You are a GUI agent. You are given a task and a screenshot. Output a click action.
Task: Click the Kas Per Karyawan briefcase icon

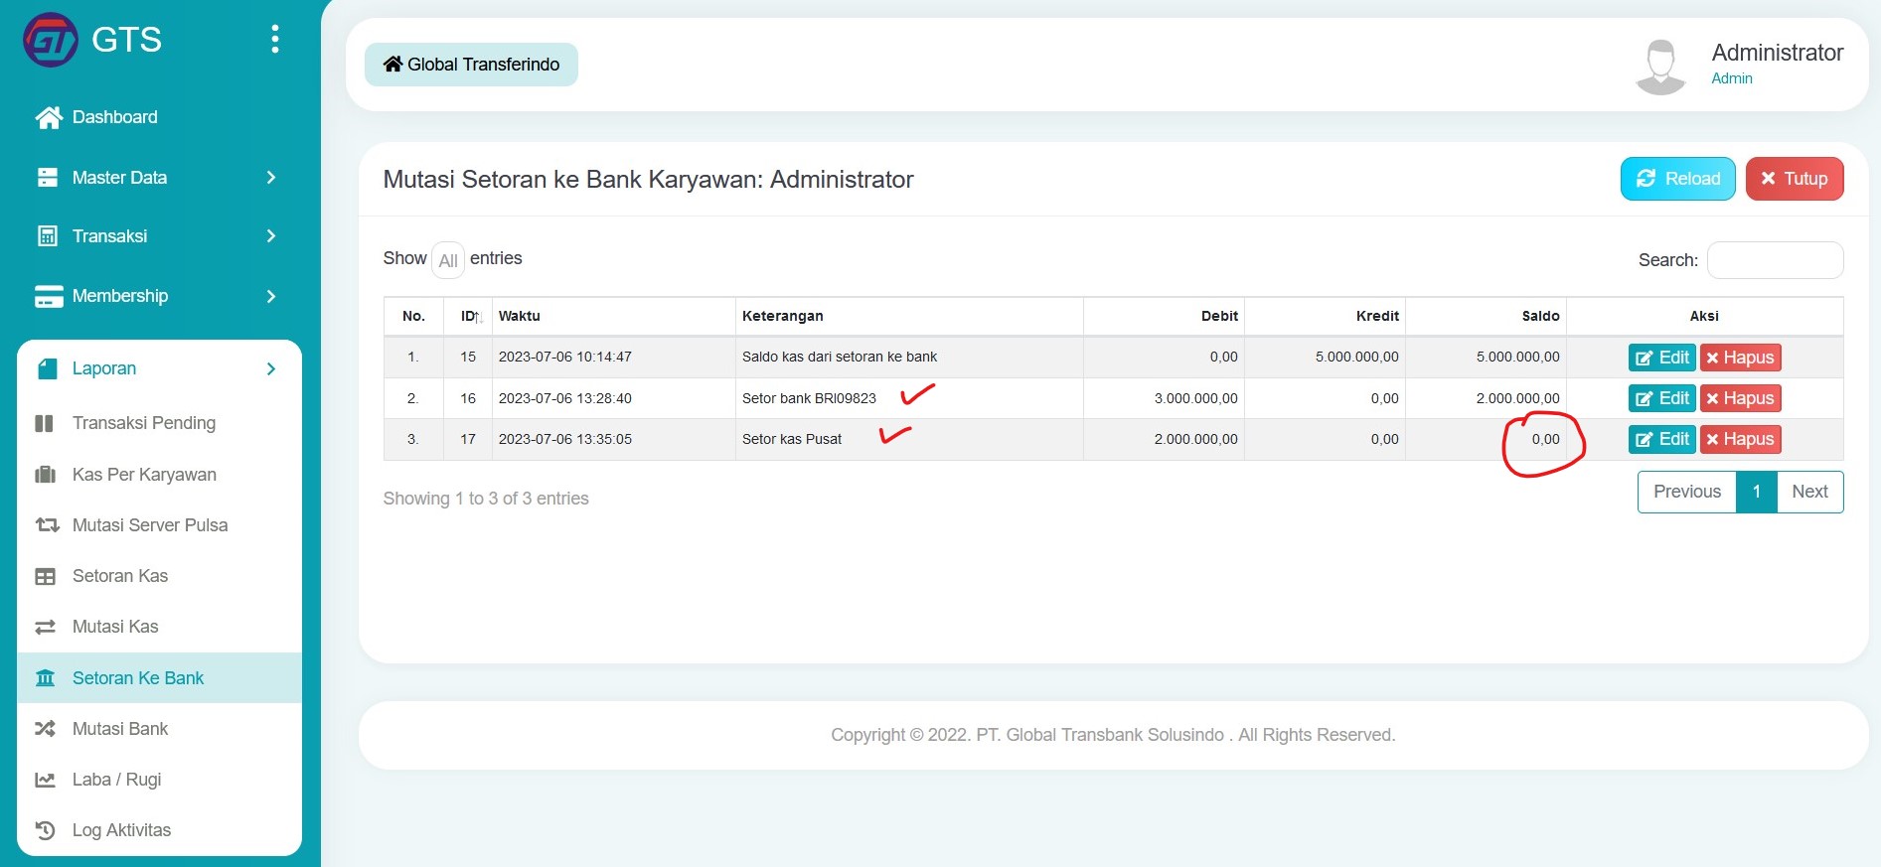46,475
